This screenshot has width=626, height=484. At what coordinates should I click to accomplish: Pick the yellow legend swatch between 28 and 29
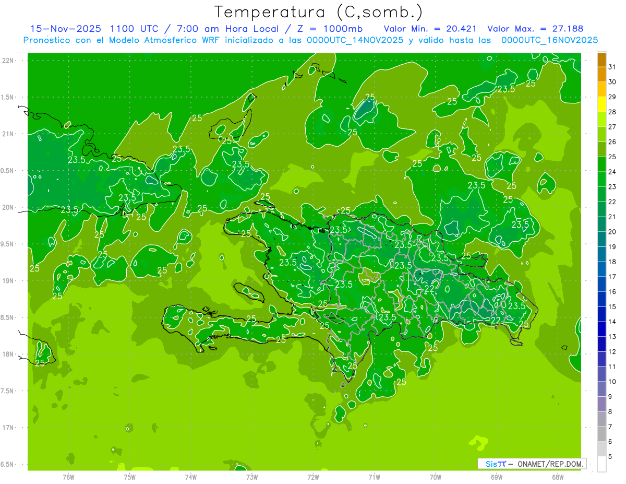click(601, 104)
